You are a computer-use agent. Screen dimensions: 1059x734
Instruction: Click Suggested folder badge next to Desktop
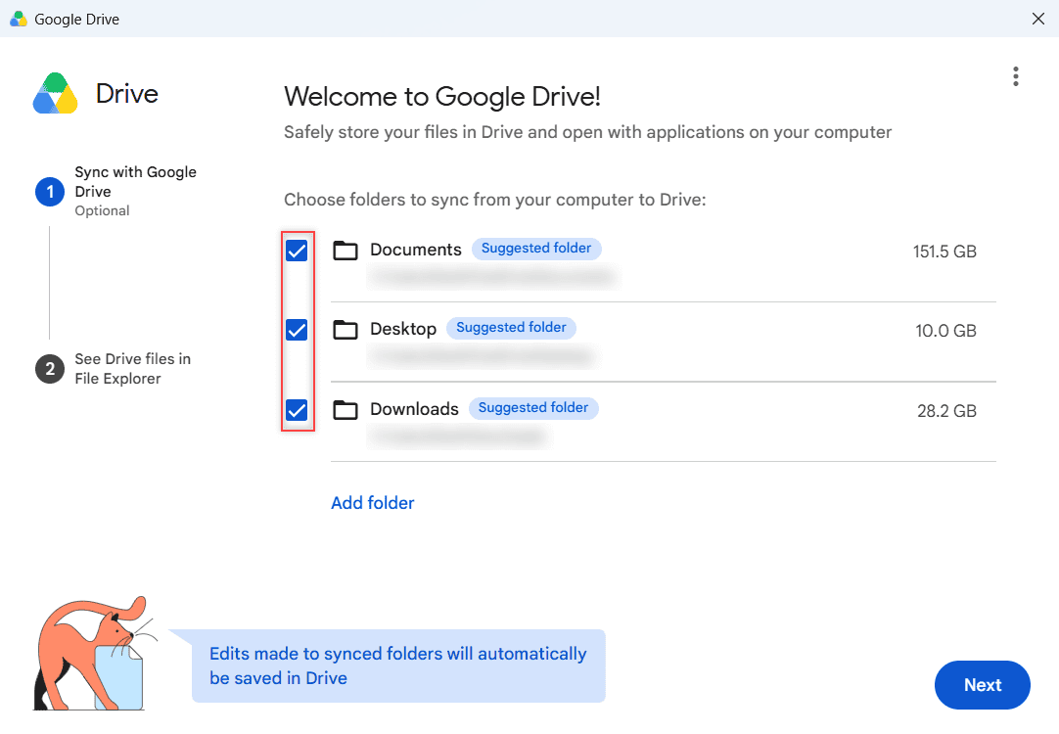coord(511,328)
